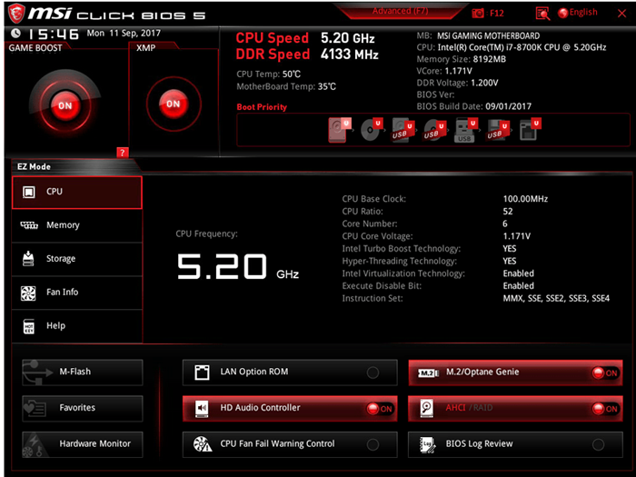The width and height of the screenshot is (636, 477).
Task: Open the Storage section
Action: (x=77, y=259)
